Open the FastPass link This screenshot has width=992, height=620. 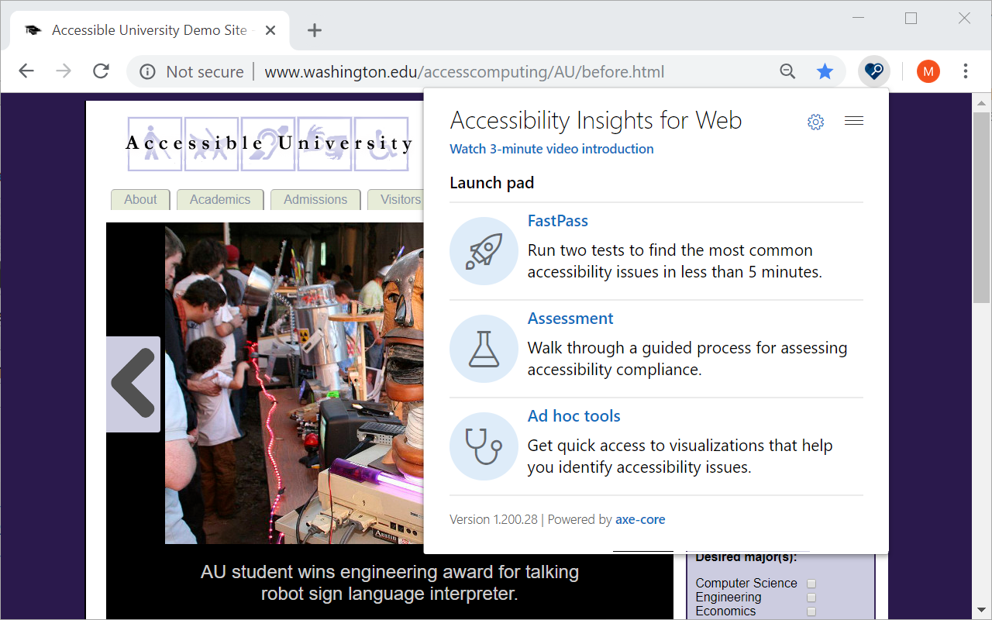[x=558, y=221]
